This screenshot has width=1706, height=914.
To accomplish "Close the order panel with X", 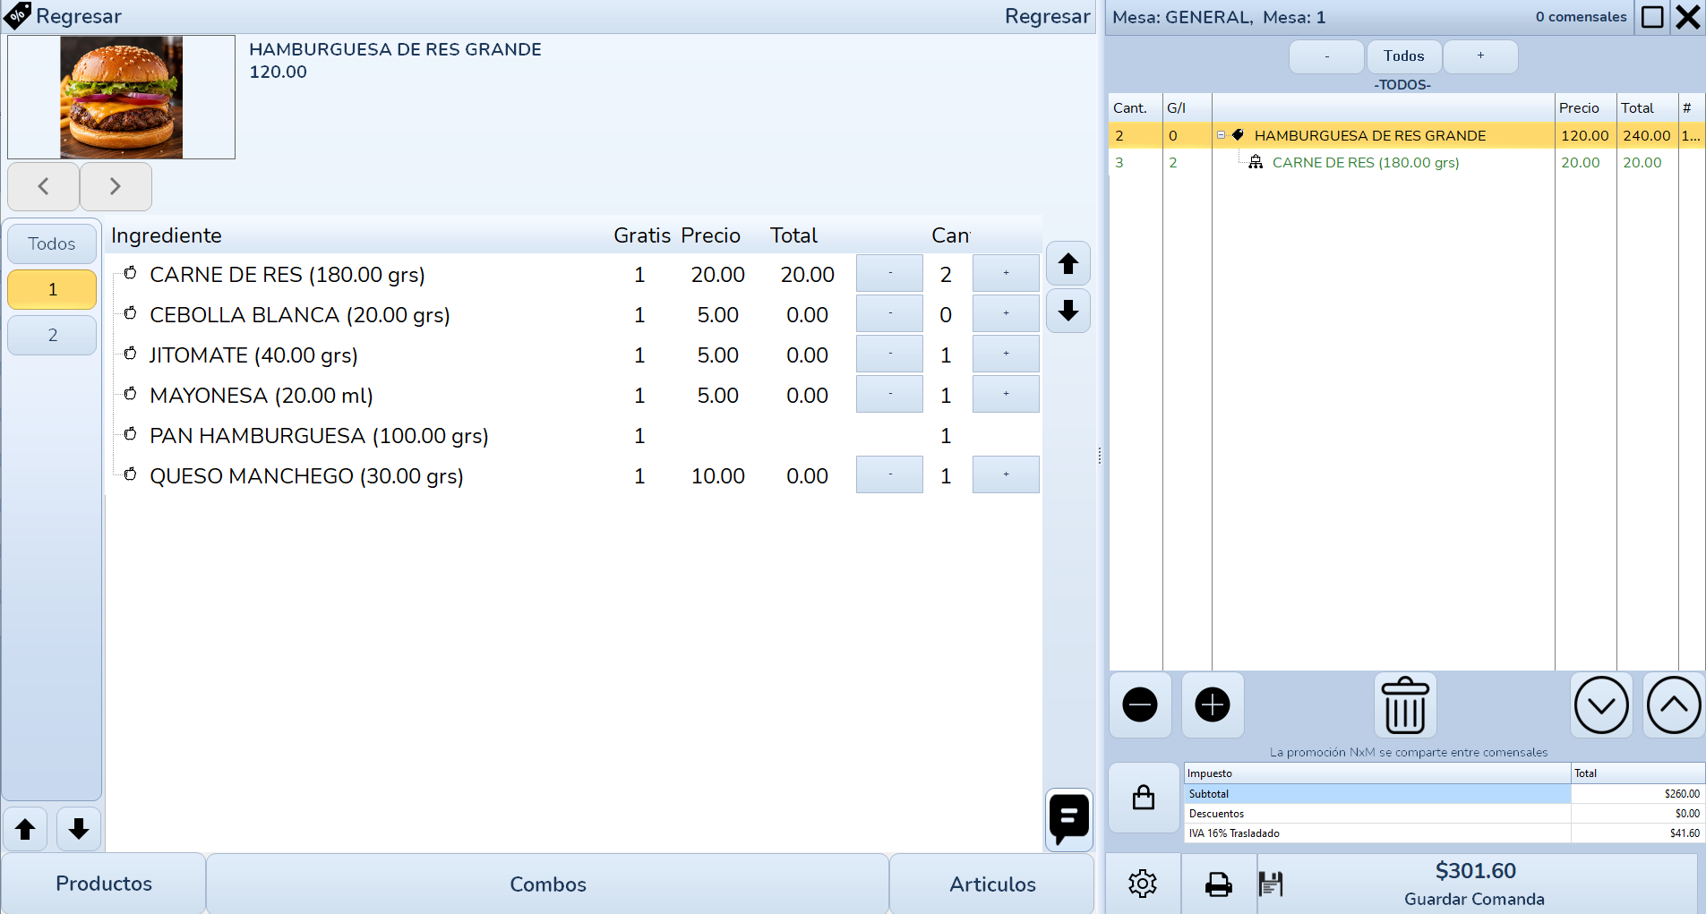I will click(1688, 17).
